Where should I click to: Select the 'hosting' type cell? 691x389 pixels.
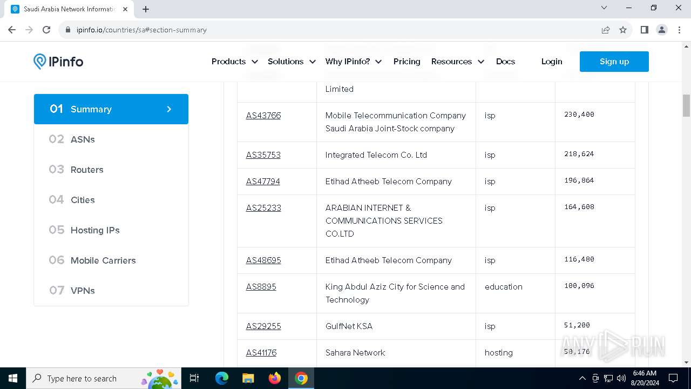[x=499, y=353]
